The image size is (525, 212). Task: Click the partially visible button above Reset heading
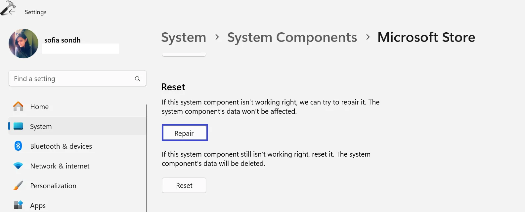184,54
